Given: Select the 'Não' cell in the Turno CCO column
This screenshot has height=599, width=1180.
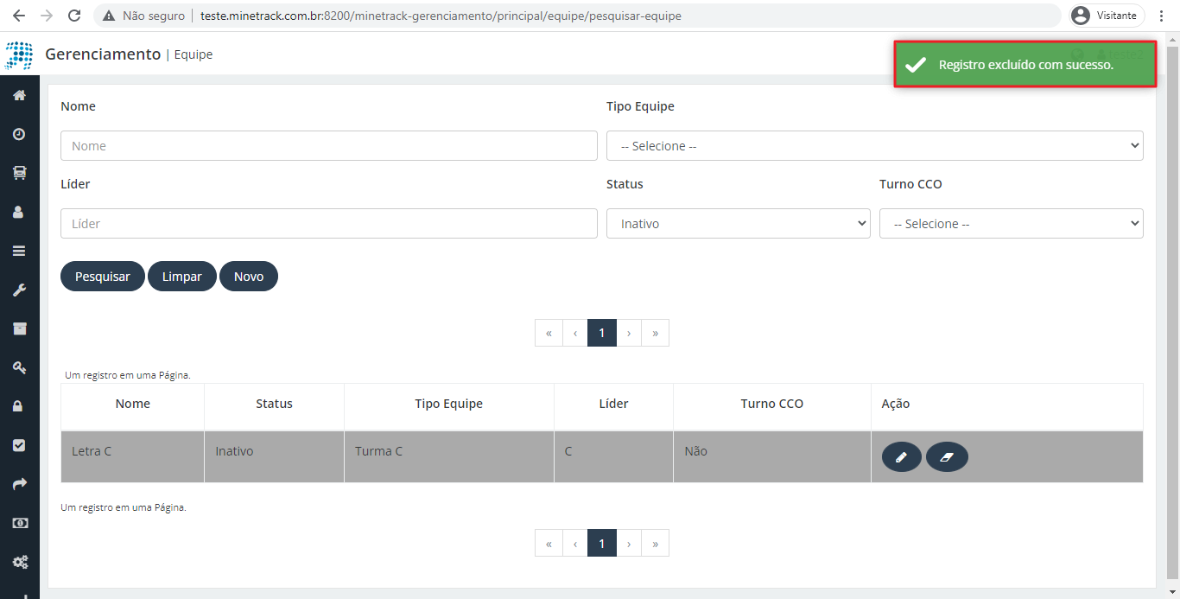Looking at the screenshot, I should click(x=772, y=457).
